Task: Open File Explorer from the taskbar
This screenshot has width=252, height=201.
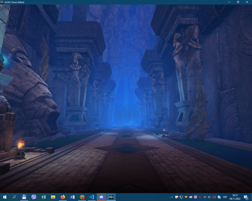Action: [x=53, y=197]
